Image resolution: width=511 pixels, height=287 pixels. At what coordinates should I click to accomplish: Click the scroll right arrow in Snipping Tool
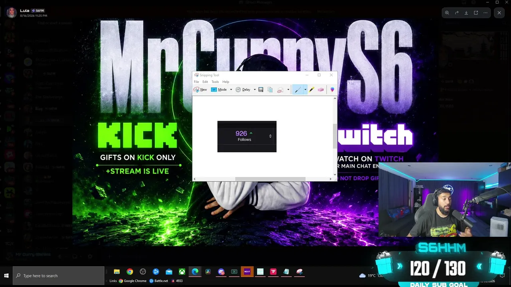331,179
